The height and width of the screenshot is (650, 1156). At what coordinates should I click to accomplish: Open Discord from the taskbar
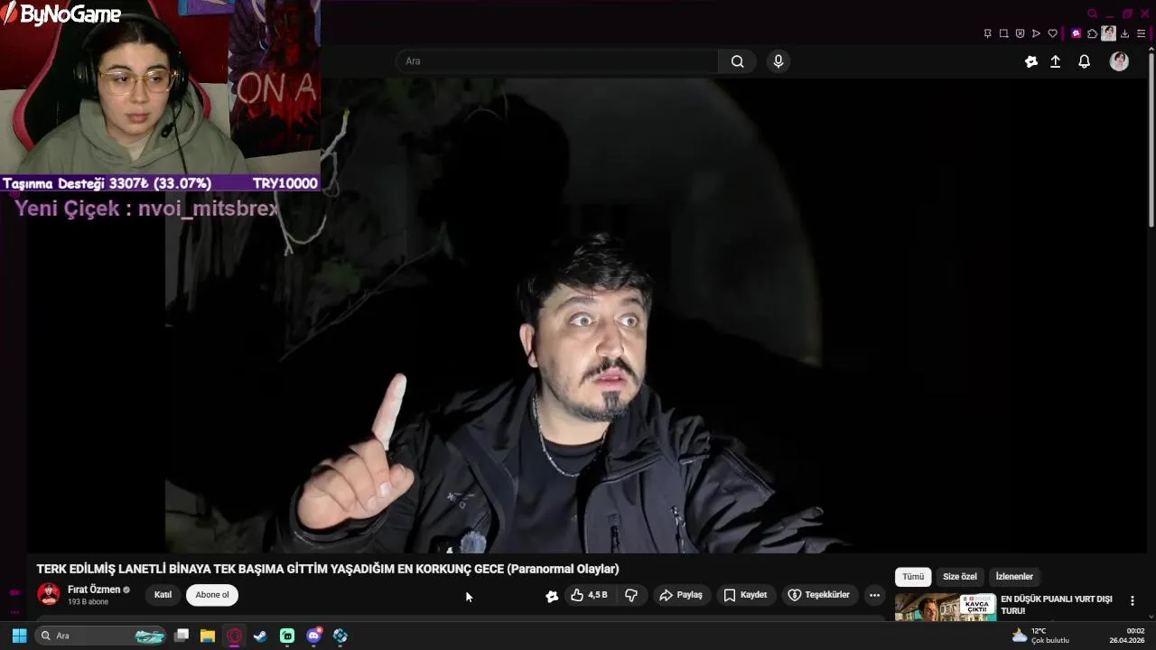(313, 636)
